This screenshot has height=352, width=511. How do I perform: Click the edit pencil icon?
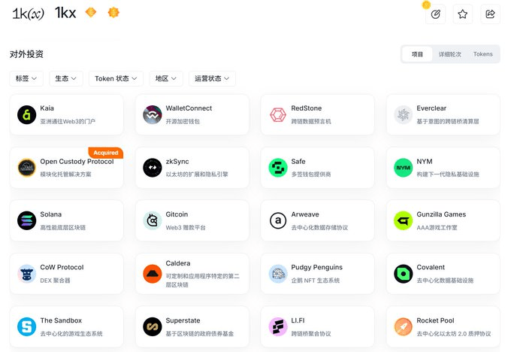click(x=435, y=14)
